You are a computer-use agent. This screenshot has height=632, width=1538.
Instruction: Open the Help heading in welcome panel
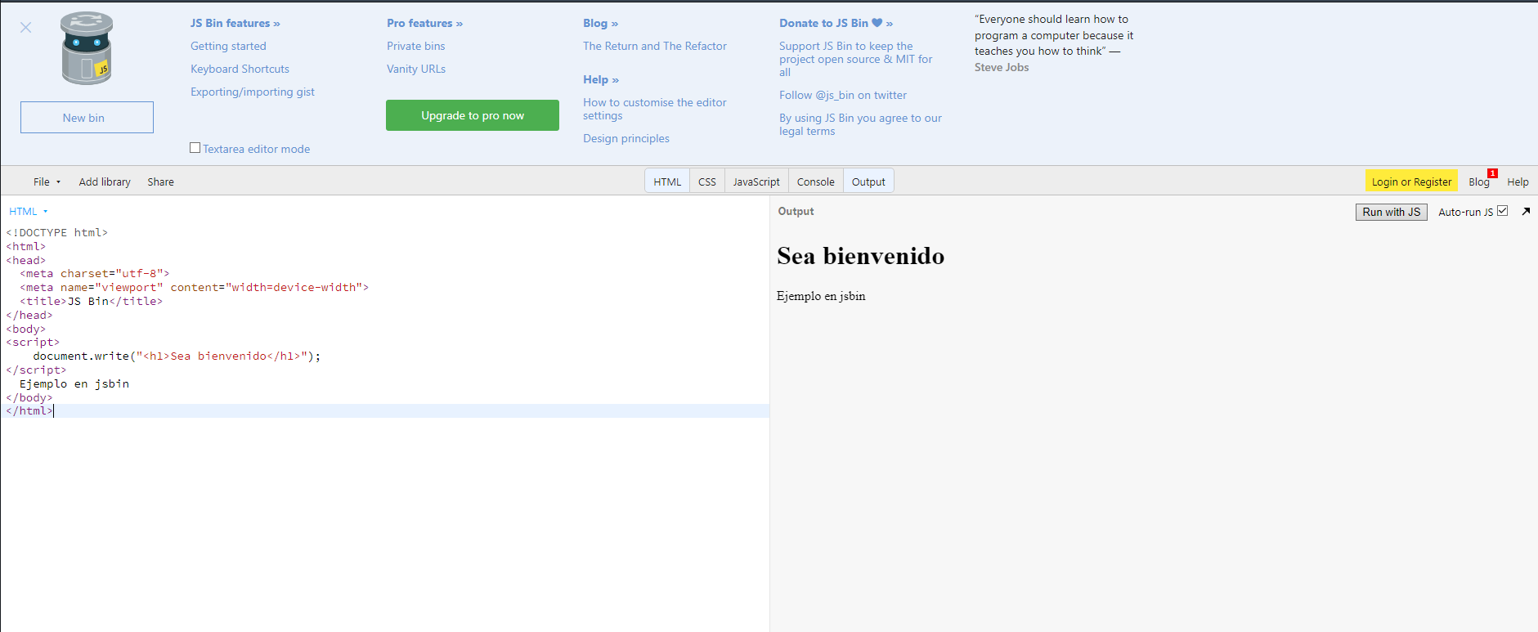click(601, 79)
